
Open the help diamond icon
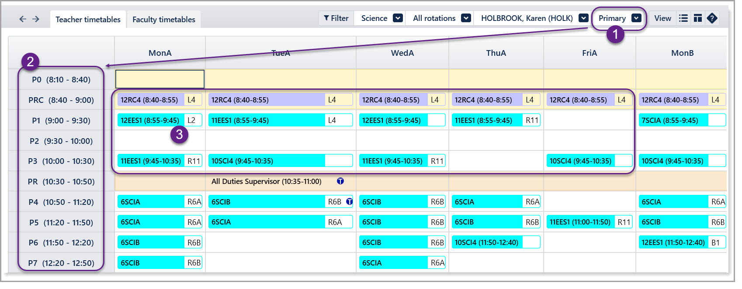[712, 18]
